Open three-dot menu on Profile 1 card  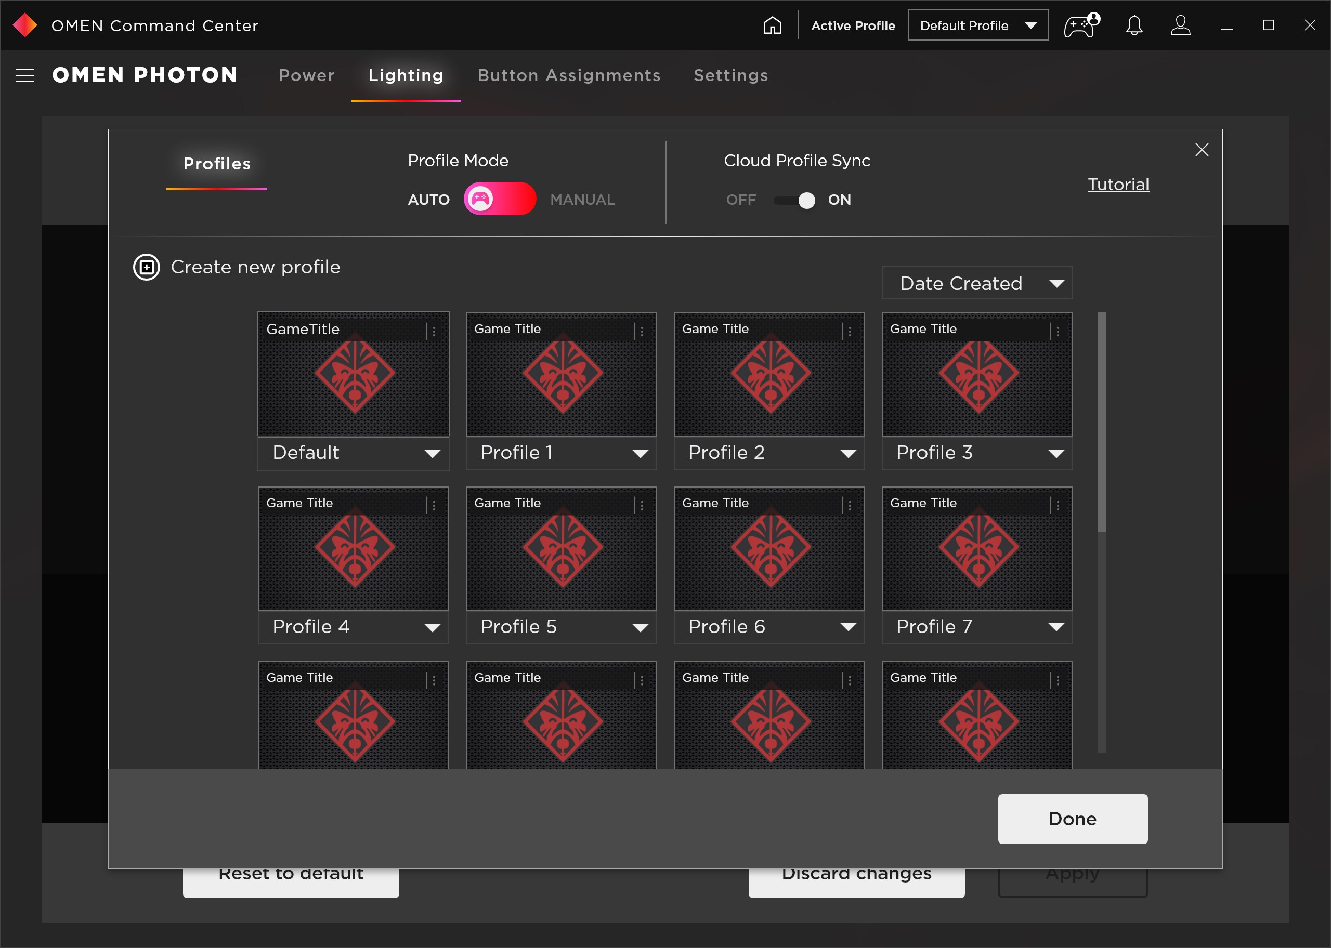[642, 331]
